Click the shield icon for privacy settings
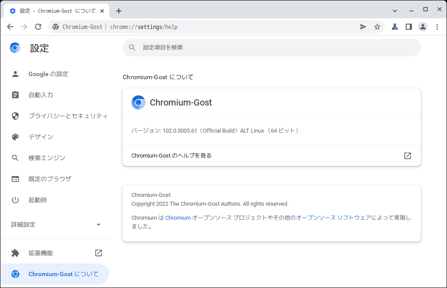This screenshot has height=288, width=447. pyautogui.click(x=15, y=116)
